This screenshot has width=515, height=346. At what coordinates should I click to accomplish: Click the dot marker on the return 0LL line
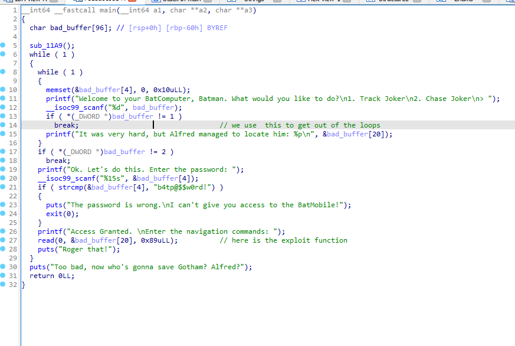(4, 276)
